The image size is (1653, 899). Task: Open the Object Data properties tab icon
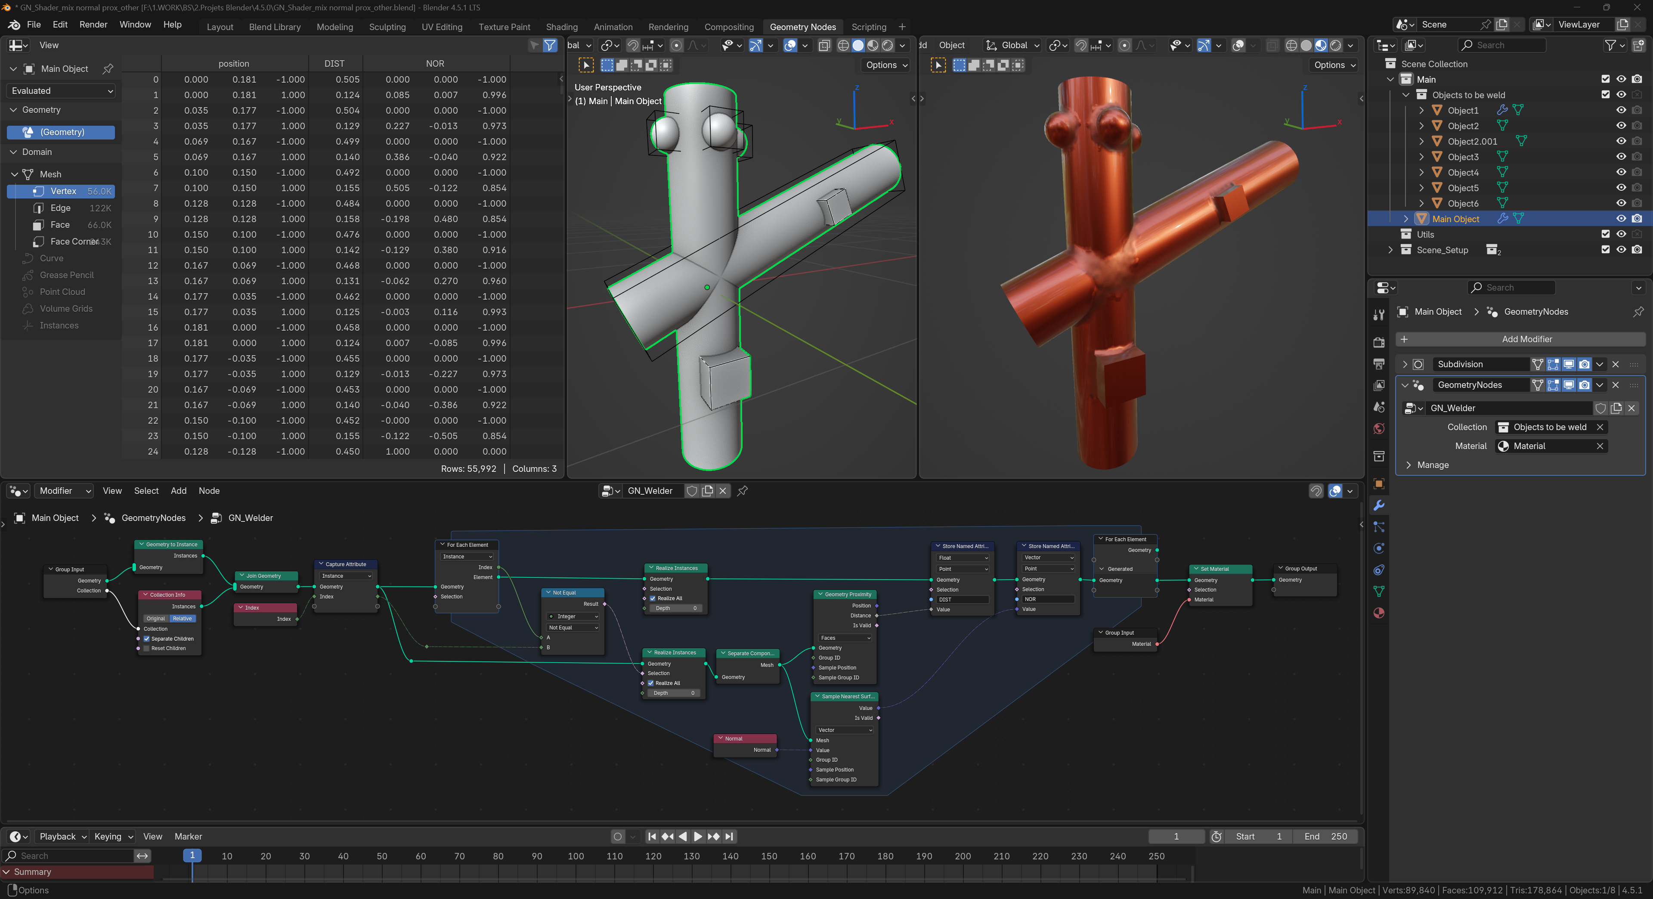tap(1378, 591)
